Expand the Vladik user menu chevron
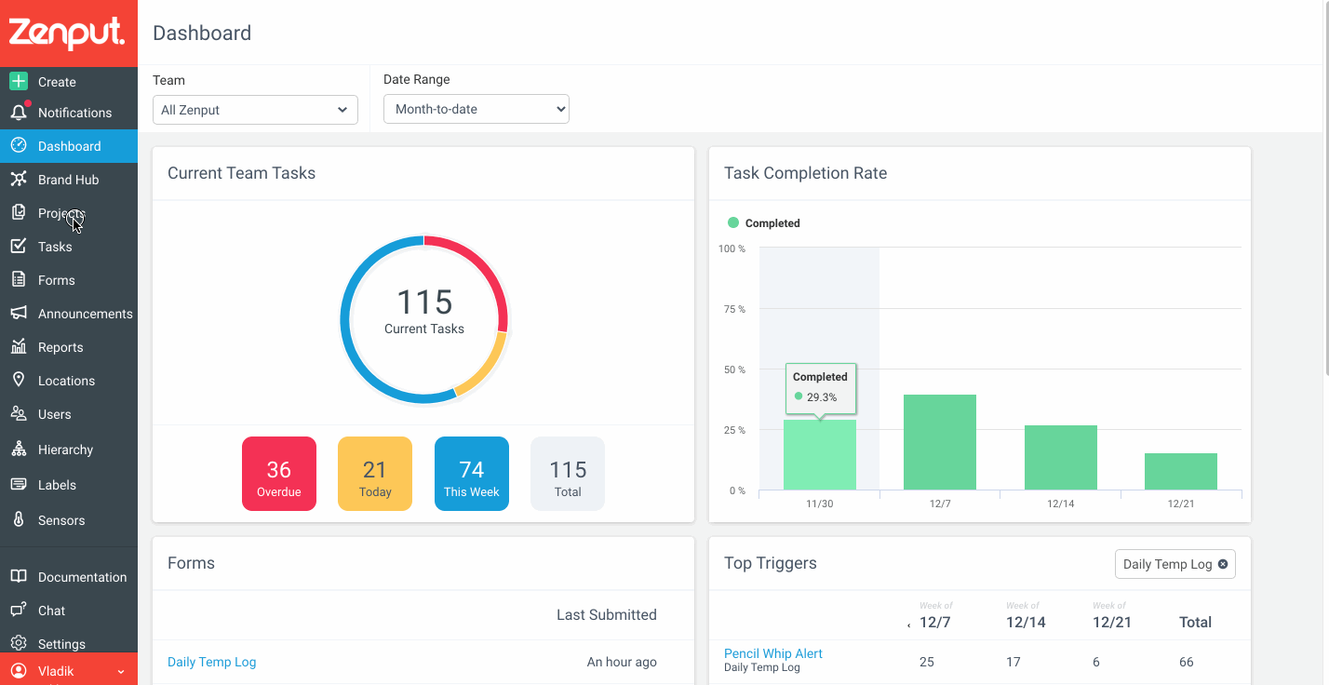The image size is (1329, 685). 121,671
